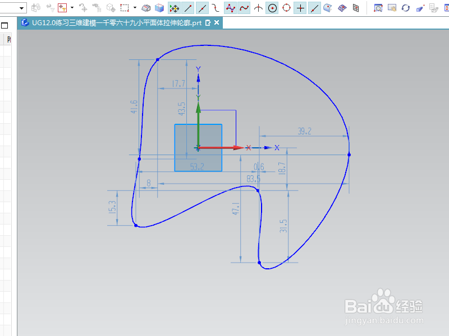The image size is (449, 336).
Task: Click the greyed Find in Navigator icon
Action: 97,8
